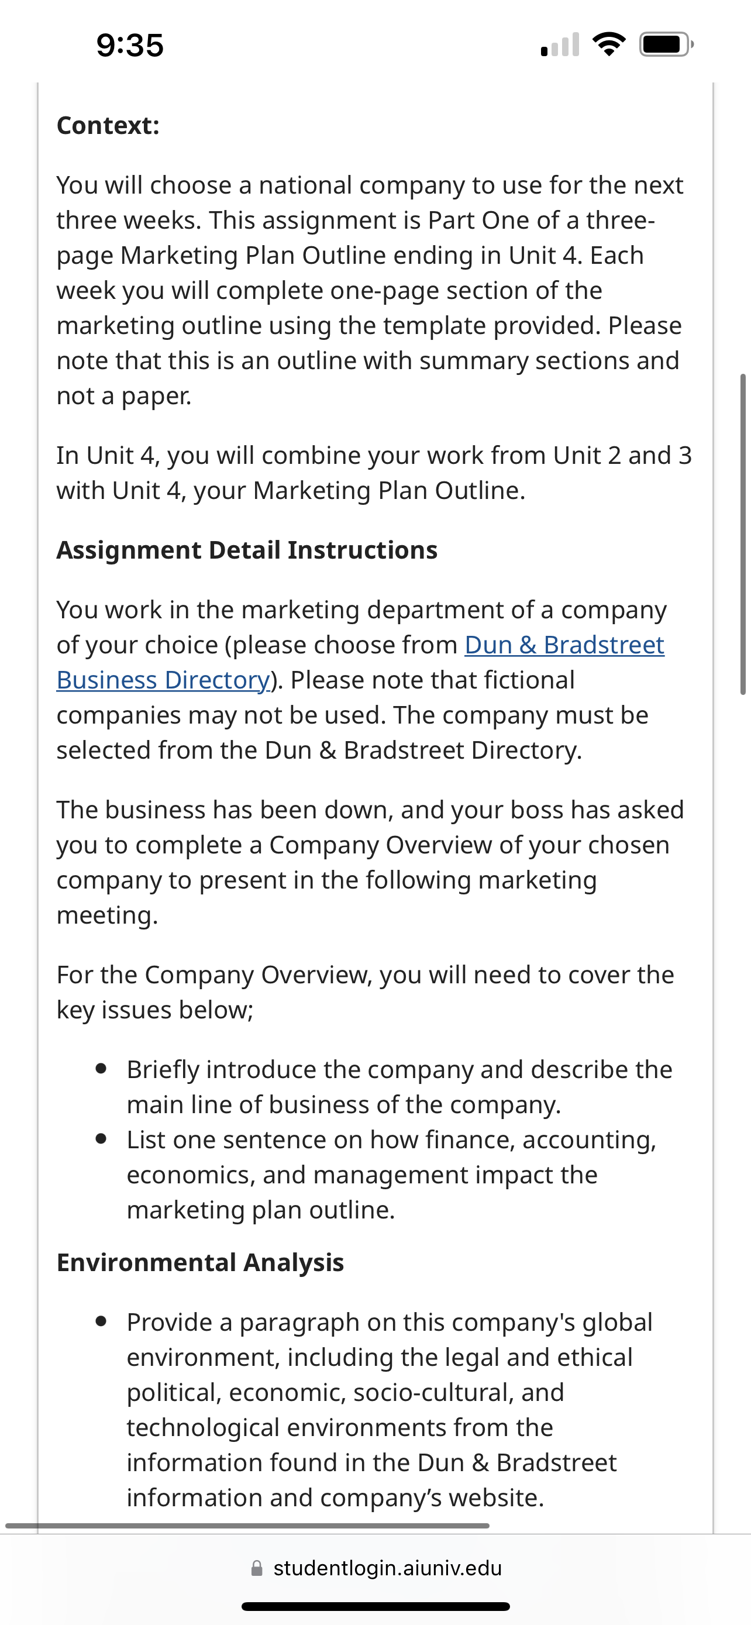Tap the battery status icon
The height and width of the screenshot is (1625, 751).
[667, 44]
